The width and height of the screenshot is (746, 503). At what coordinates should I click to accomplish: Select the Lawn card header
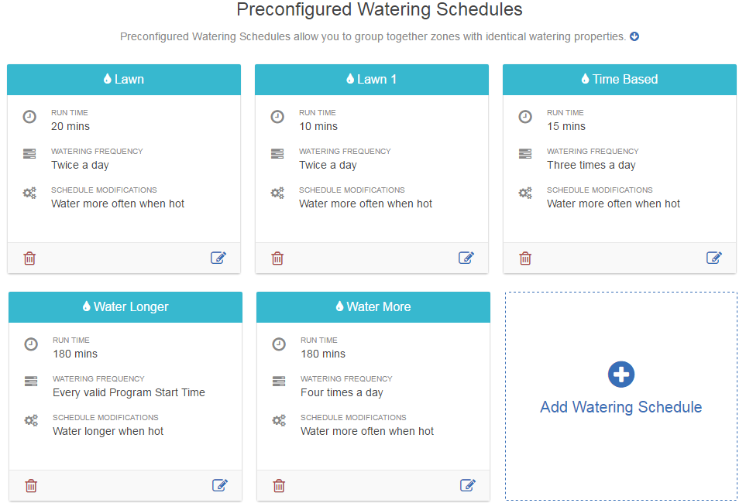[124, 80]
